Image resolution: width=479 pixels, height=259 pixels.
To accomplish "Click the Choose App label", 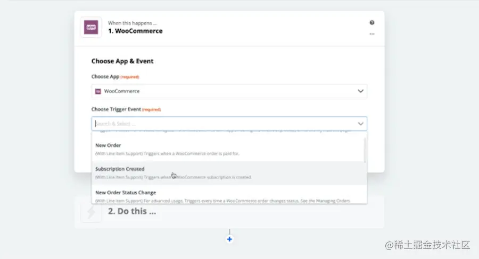I will [x=105, y=76].
